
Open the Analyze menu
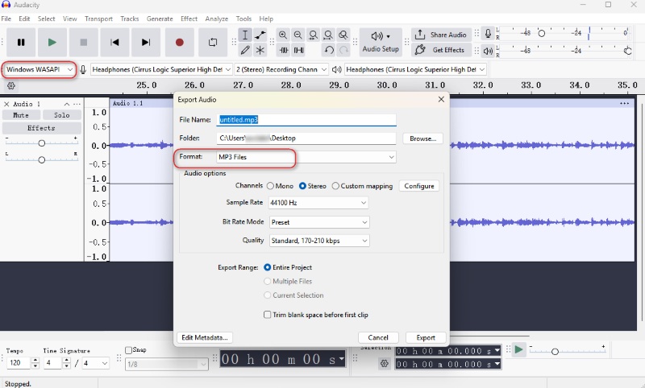[216, 19]
